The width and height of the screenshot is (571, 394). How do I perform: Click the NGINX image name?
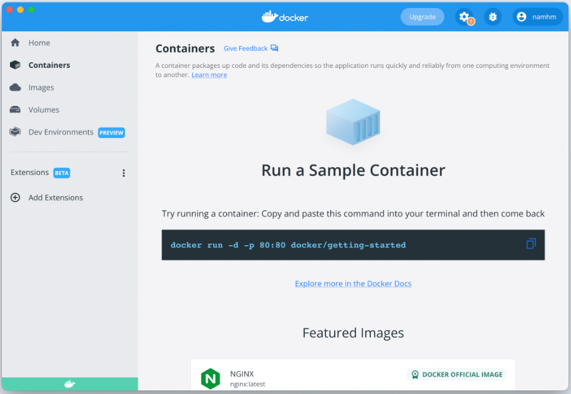pyautogui.click(x=242, y=374)
